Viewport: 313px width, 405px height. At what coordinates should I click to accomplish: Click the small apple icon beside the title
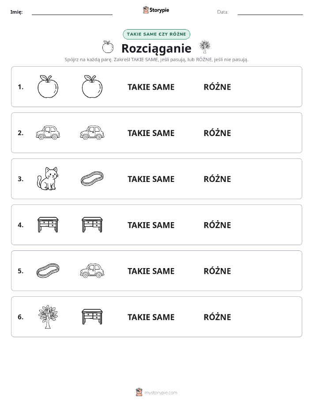click(x=108, y=47)
